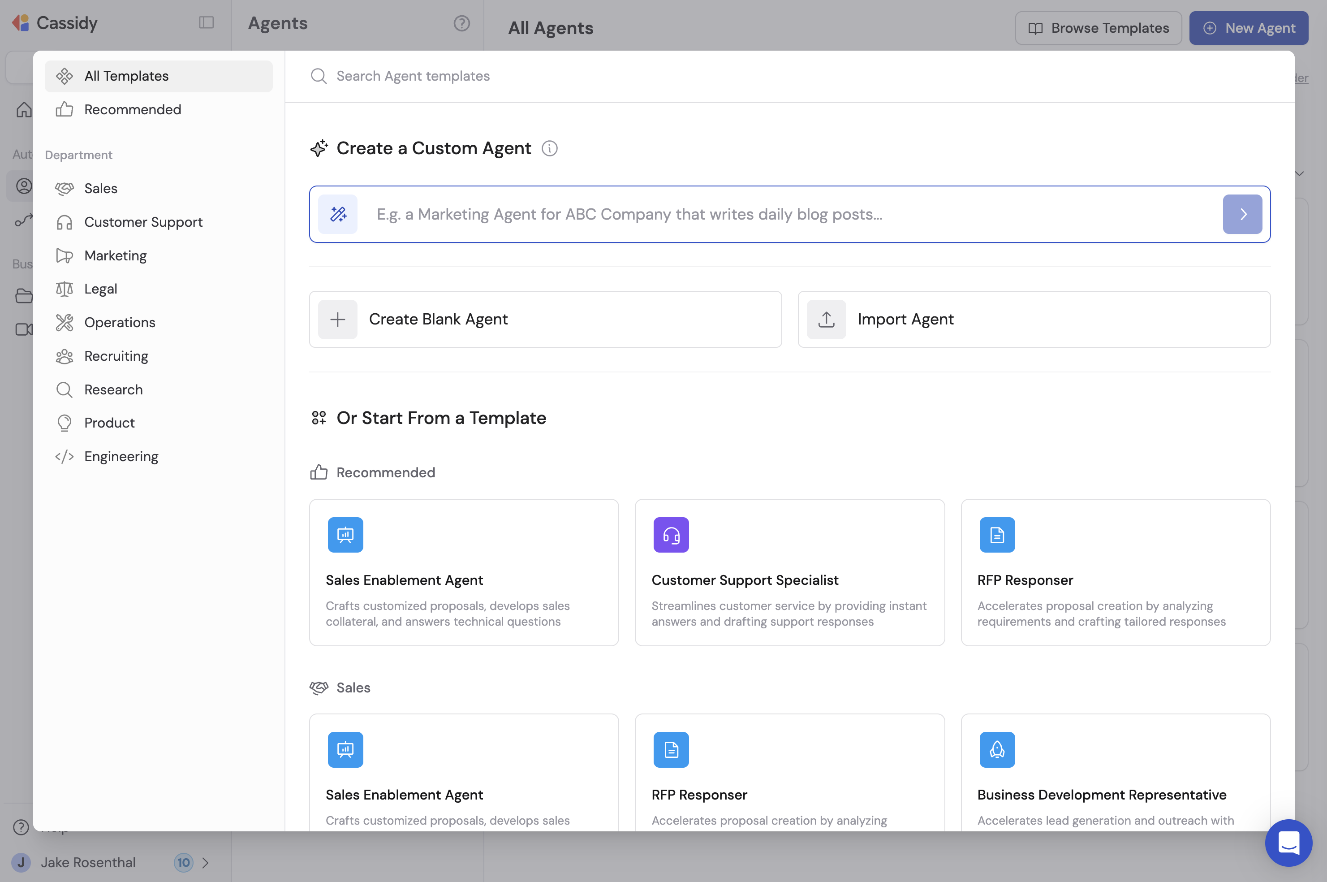Image resolution: width=1327 pixels, height=882 pixels.
Task: Open Browse Templates
Action: [1097, 28]
